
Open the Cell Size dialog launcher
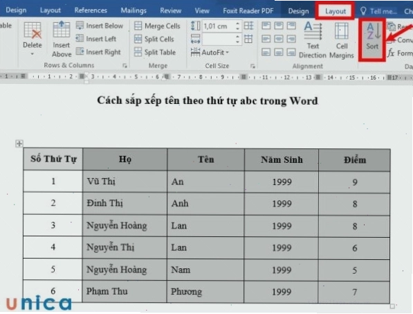click(253, 66)
